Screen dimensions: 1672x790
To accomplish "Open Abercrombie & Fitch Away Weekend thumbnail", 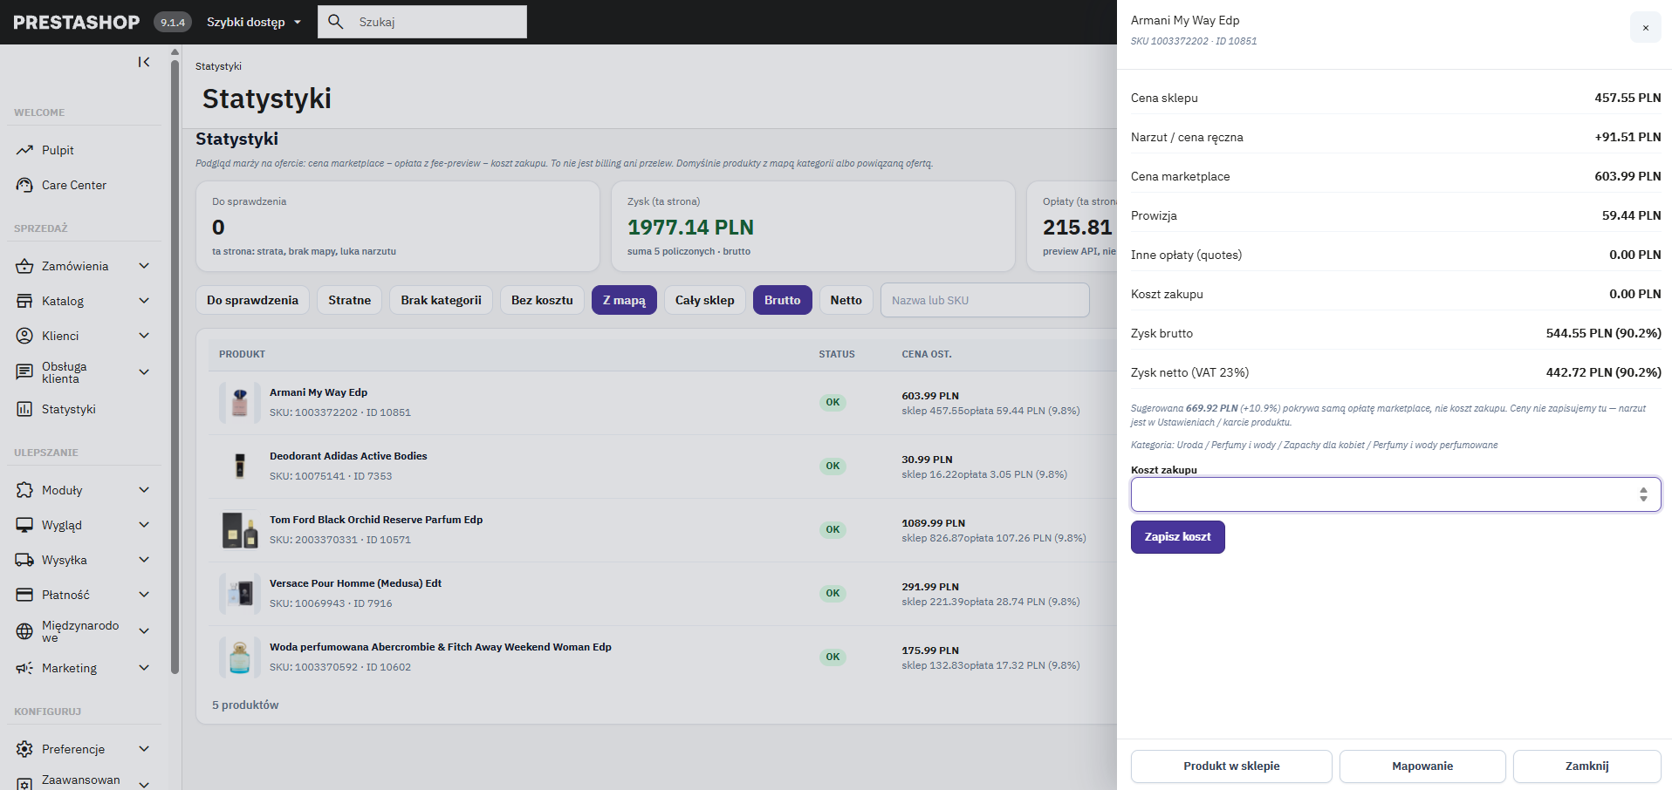I will click(240, 657).
